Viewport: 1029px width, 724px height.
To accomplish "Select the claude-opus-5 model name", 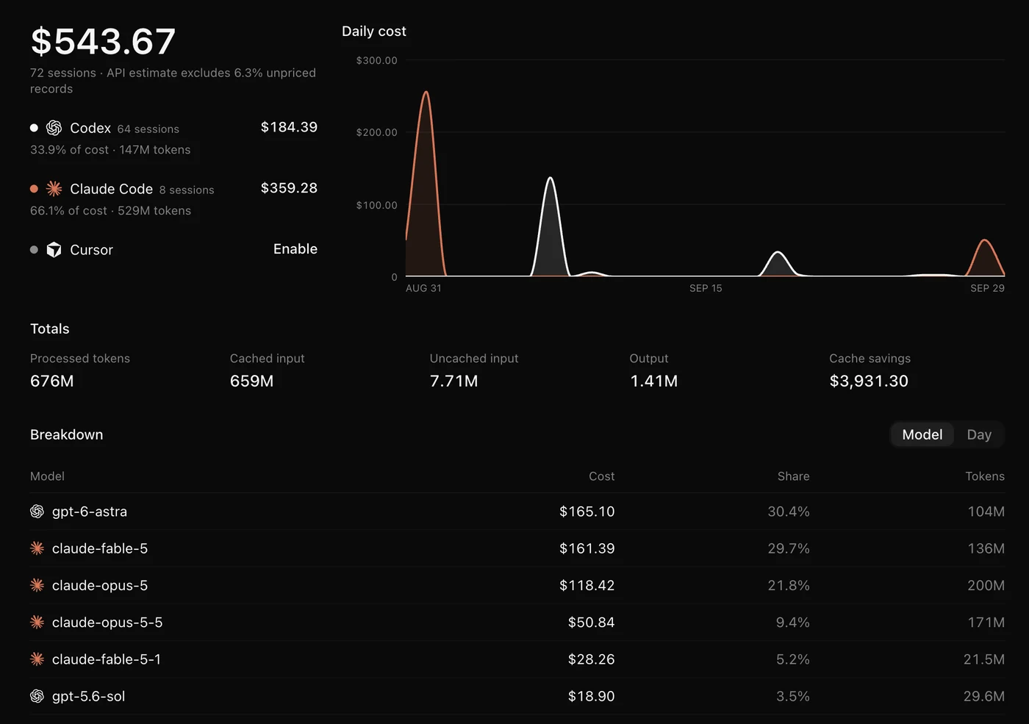I will [x=100, y=585].
